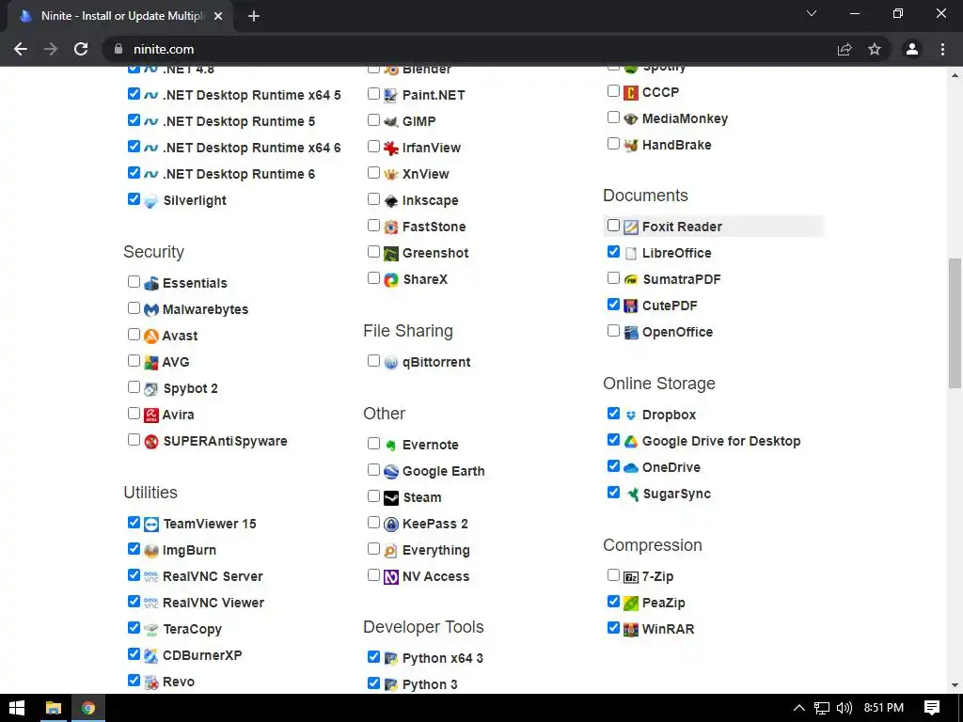The image size is (963, 722).
Task: Open Windows Start menu
Action: pyautogui.click(x=17, y=708)
